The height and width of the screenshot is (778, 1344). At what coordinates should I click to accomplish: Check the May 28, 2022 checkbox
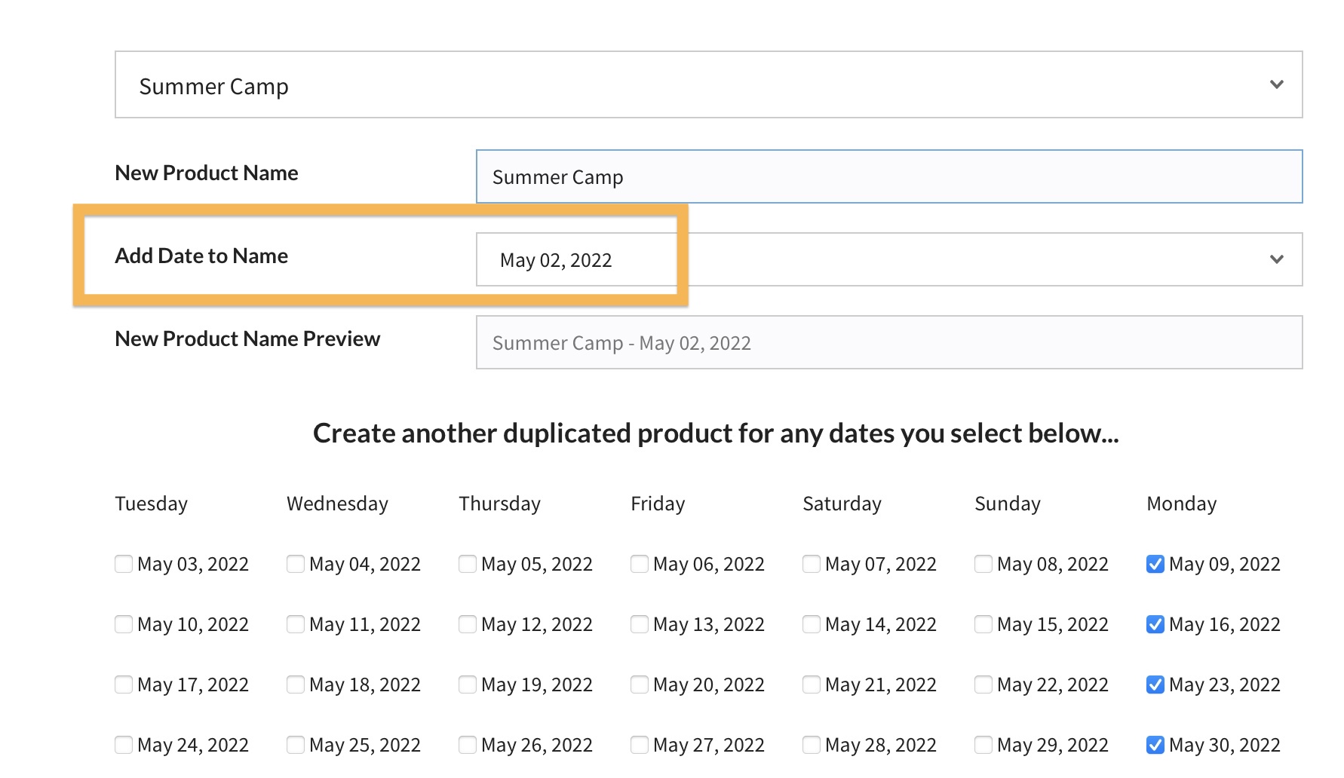pos(812,745)
